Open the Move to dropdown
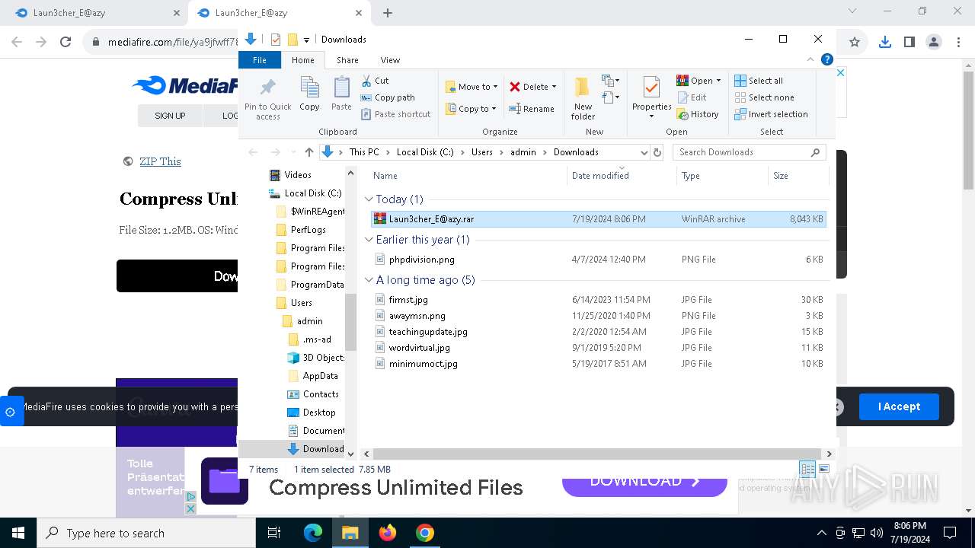 pyautogui.click(x=472, y=87)
